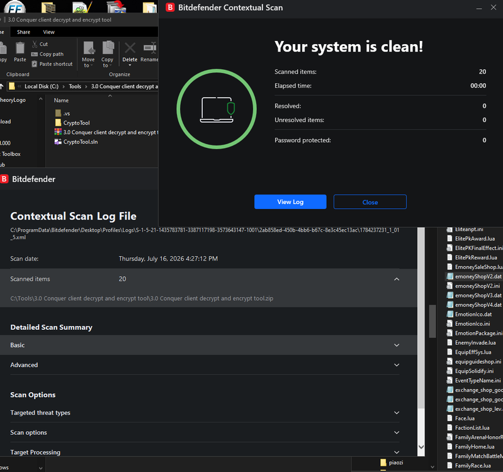Collapse the Scanned items section
The width and height of the screenshot is (503, 472).
coord(397,279)
